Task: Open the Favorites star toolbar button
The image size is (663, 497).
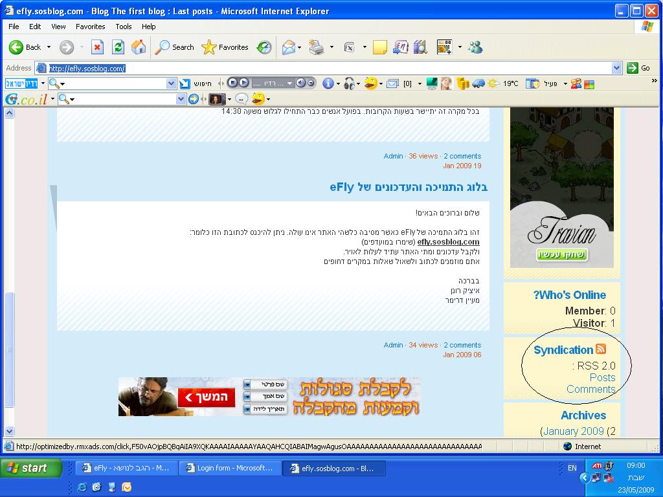Action: pyautogui.click(x=225, y=47)
